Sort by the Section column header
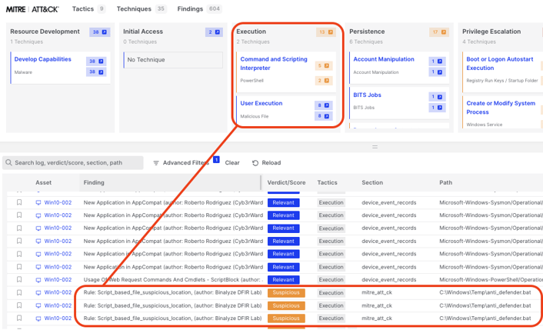543x330 pixels. pyautogui.click(x=372, y=182)
